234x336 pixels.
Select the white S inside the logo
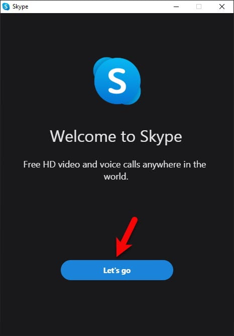click(117, 81)
